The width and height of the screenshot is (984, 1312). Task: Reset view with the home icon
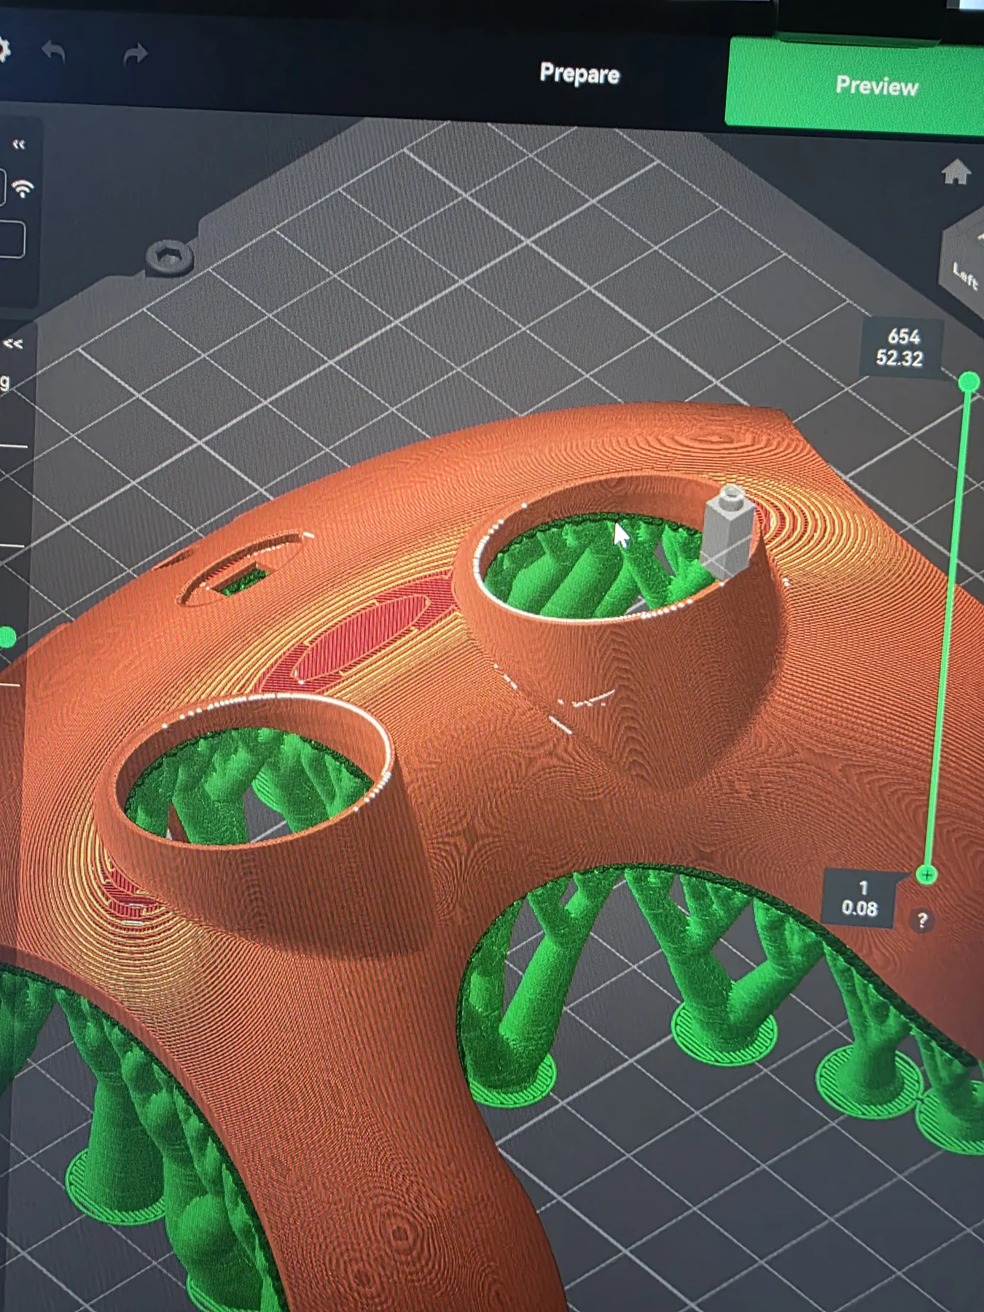click(956, 173)
